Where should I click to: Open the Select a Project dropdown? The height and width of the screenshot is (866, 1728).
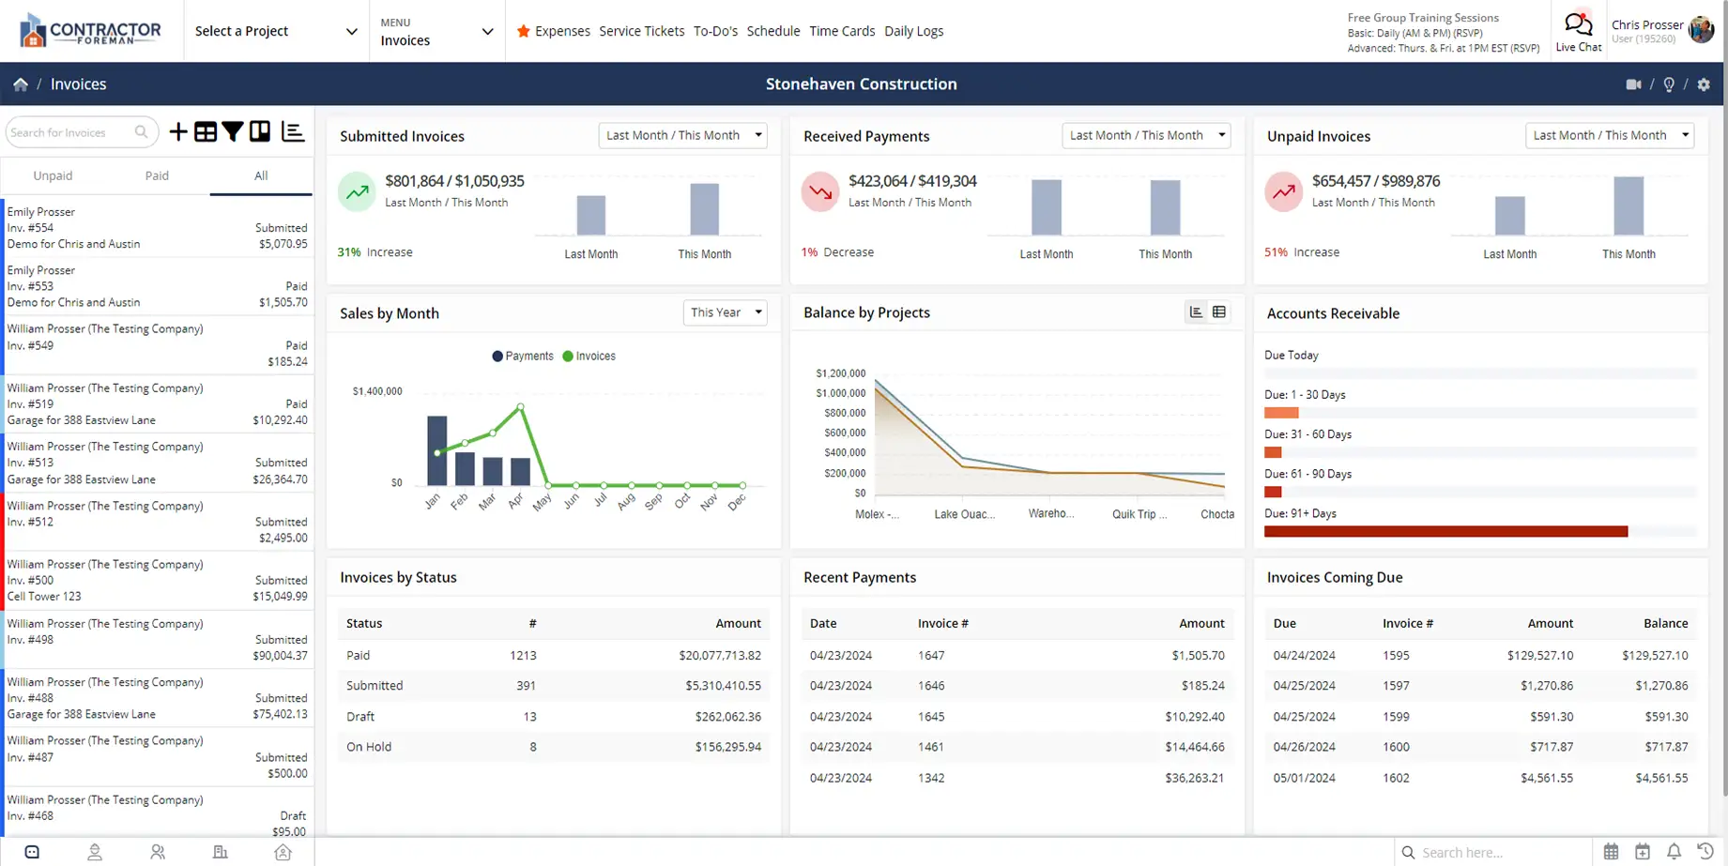click(276, 31)
